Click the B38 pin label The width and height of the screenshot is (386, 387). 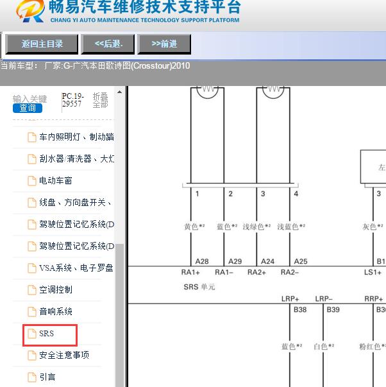click(300, 309)
